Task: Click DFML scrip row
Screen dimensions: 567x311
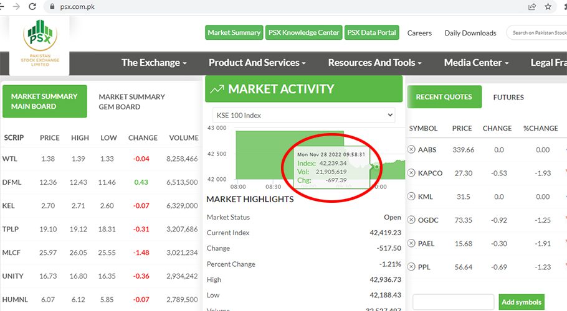Action: 100,182
